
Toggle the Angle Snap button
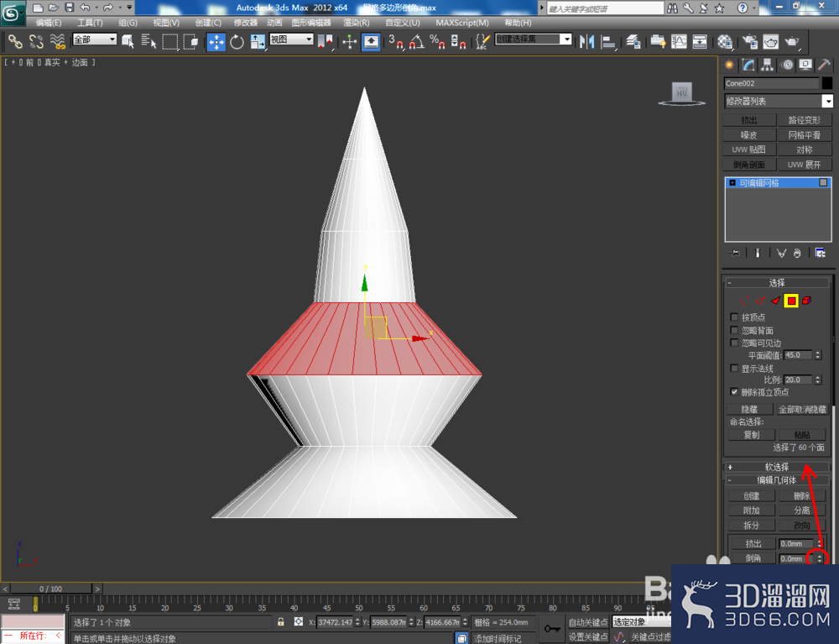416,41
